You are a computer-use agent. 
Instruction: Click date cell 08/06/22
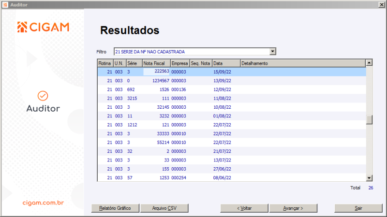pos(222,178)
